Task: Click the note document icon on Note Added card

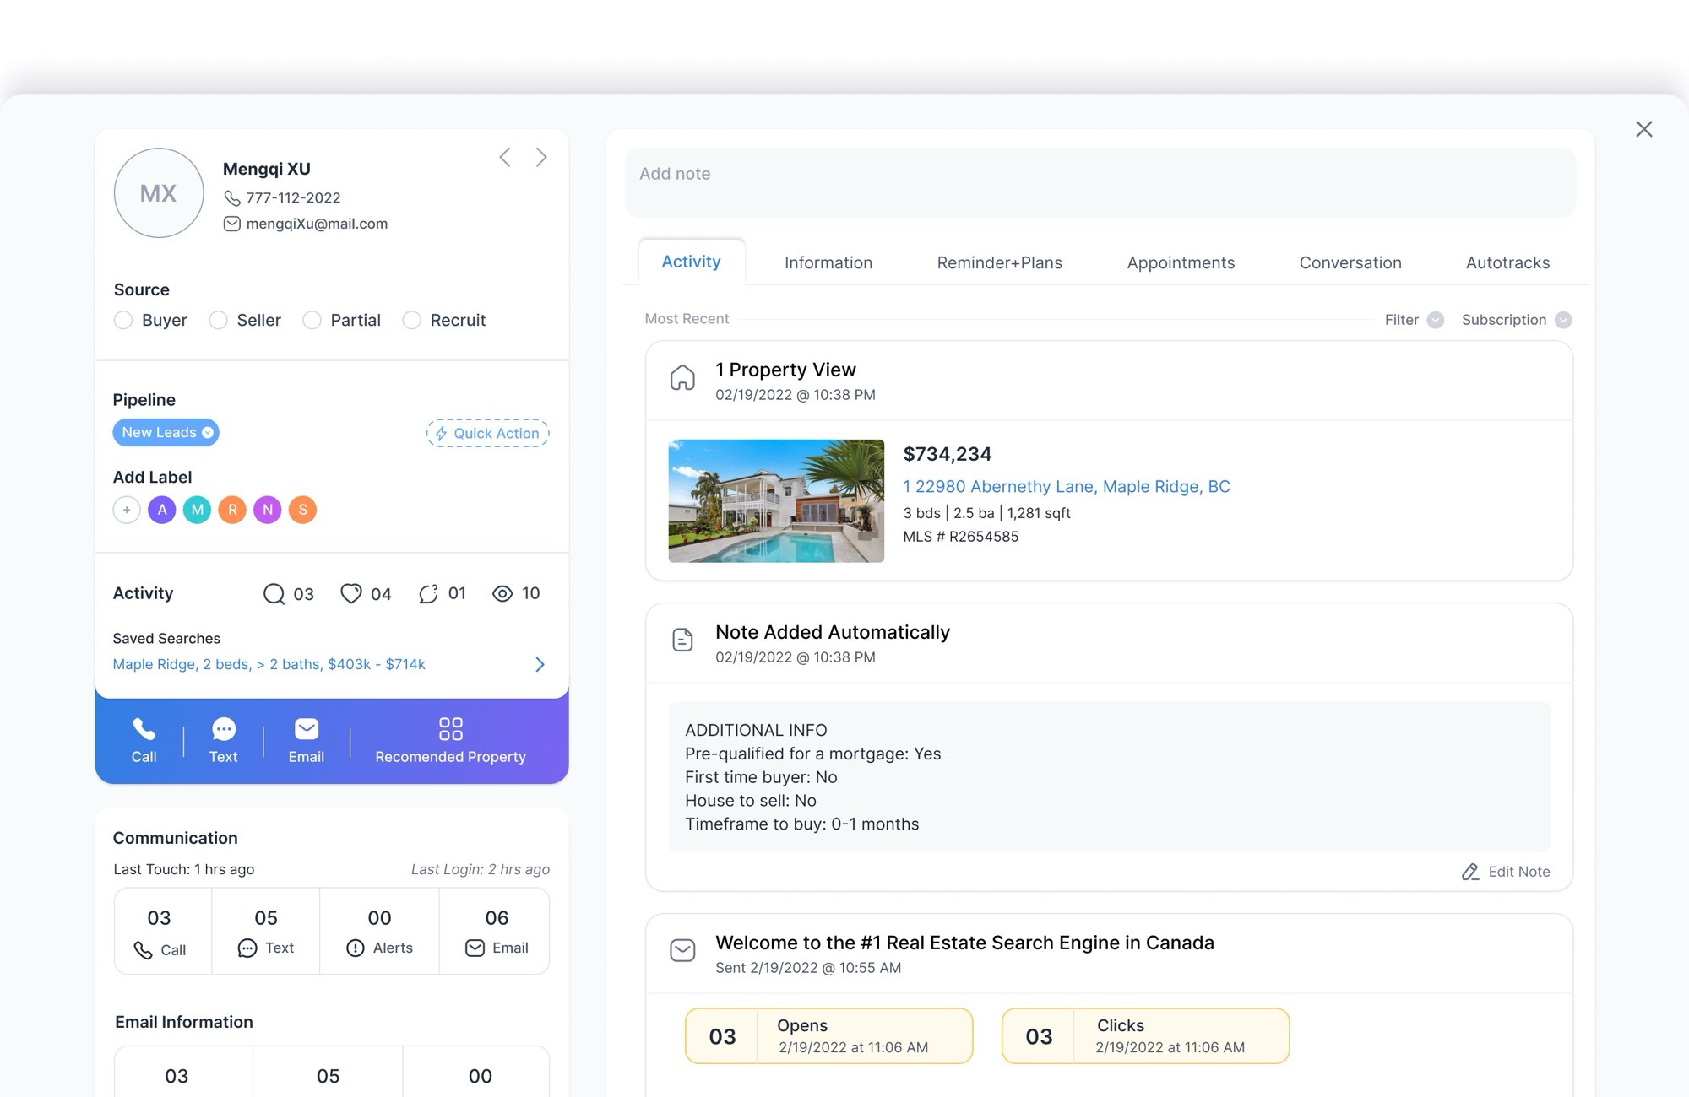Action: click(682, 640)
